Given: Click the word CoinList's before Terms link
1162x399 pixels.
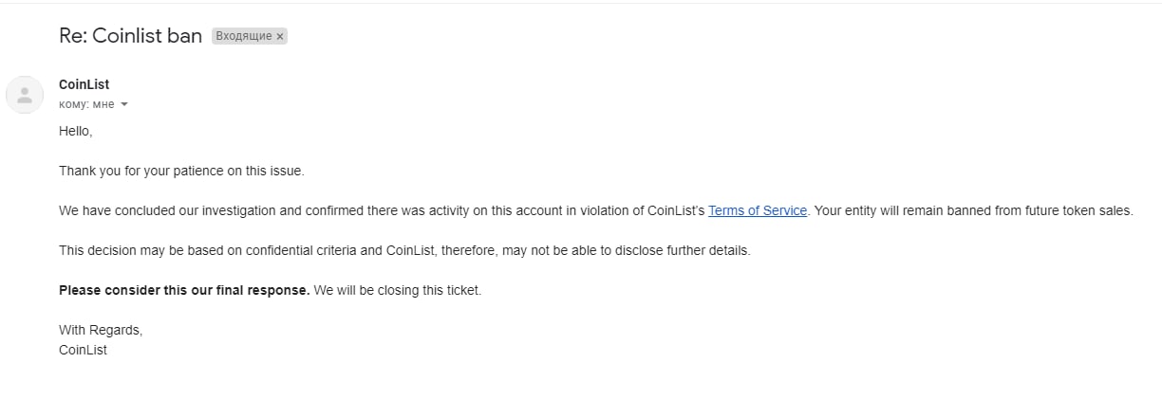Looking at the screenshot, I should (676, 210).
